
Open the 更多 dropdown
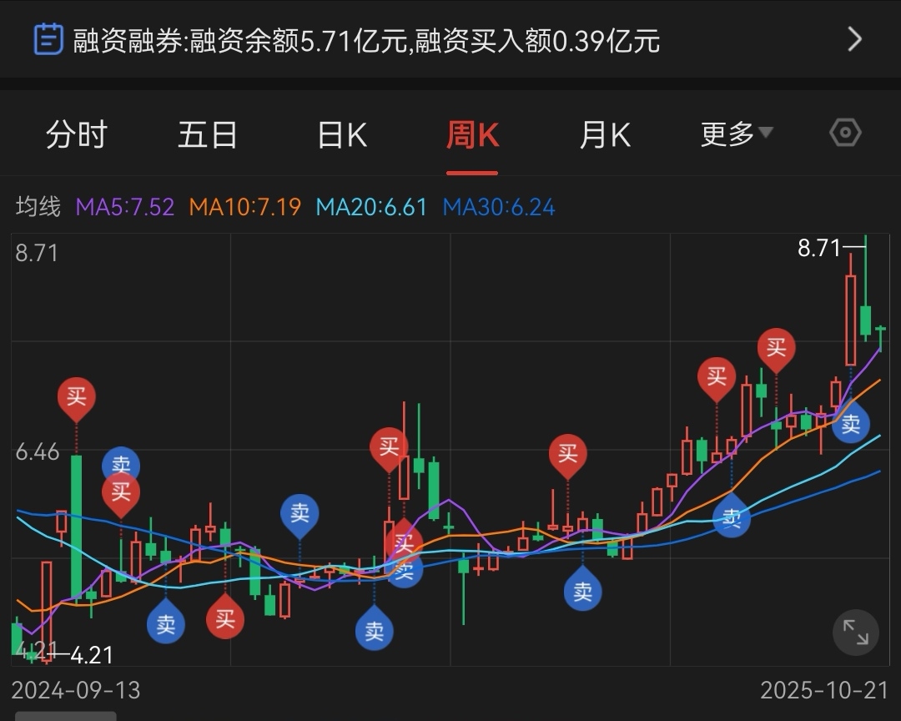[736, 134]
